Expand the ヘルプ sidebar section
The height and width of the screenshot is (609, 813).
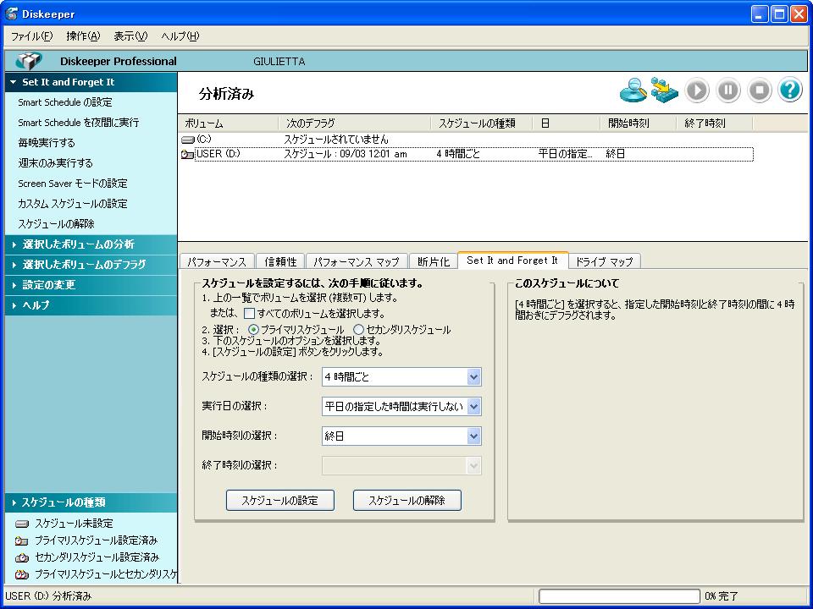[x=91, y=305]
